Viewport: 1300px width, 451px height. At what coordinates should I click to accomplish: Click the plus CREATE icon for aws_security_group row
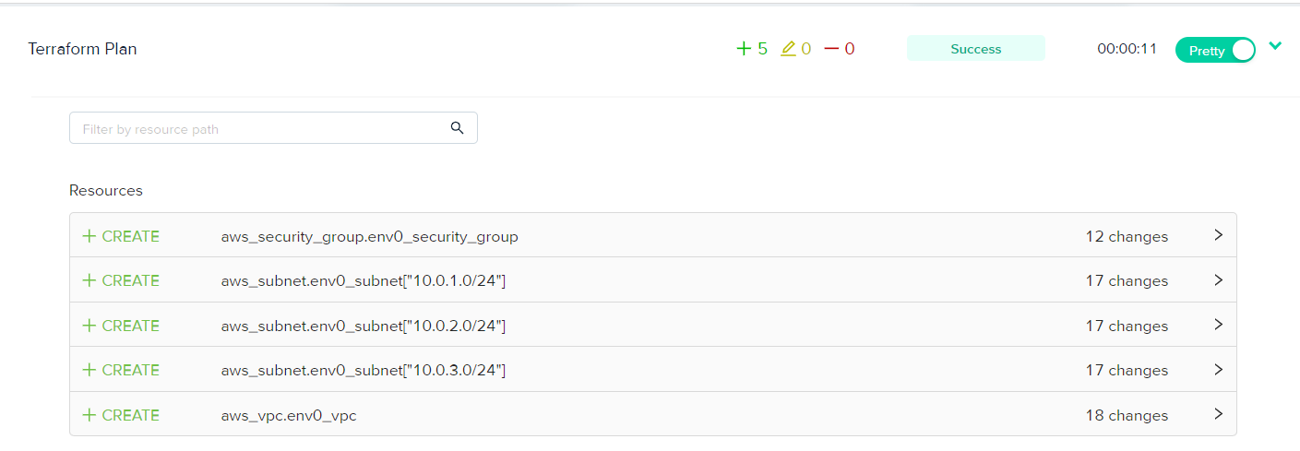pyautogui.click(x=89, y=236)
